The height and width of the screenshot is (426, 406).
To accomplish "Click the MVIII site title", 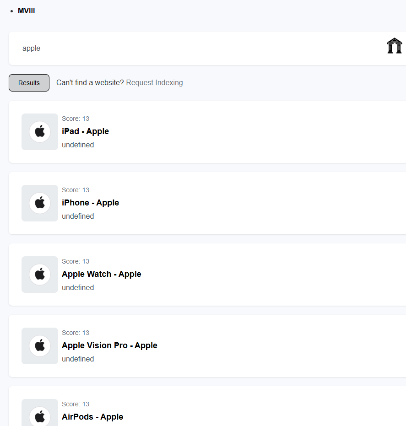I will tap(27, 11).
